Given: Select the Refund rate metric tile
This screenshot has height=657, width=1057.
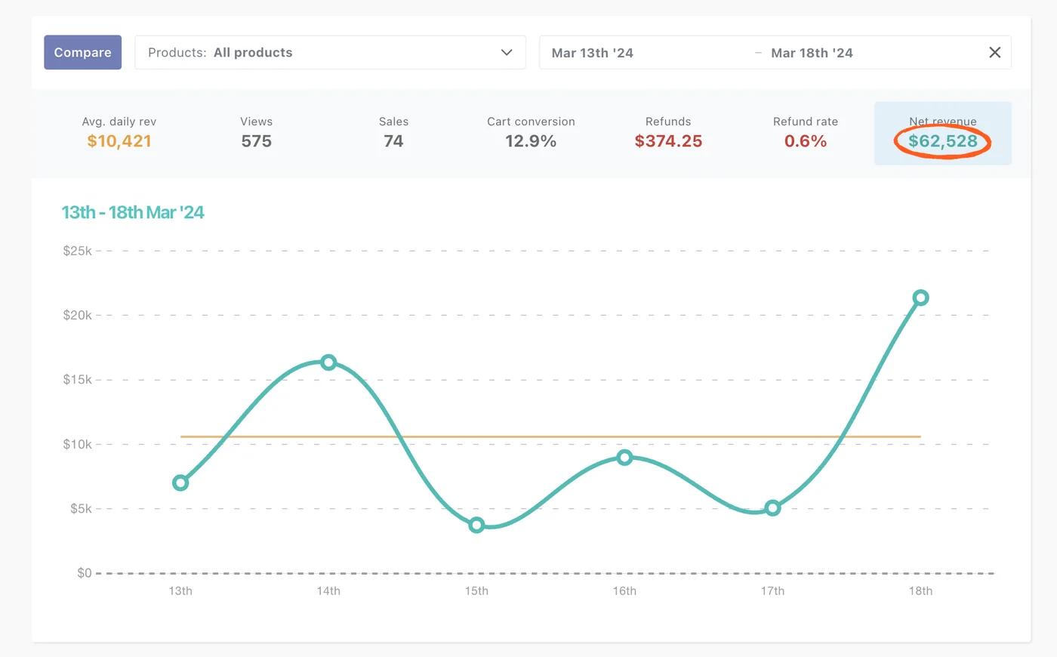Looking at the screenshot, I should coord(806,133).
